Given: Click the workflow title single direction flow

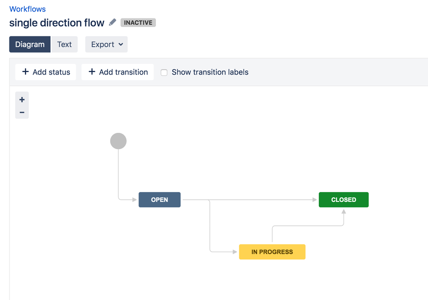Looking at the screenshot, I should pos(57,23).
